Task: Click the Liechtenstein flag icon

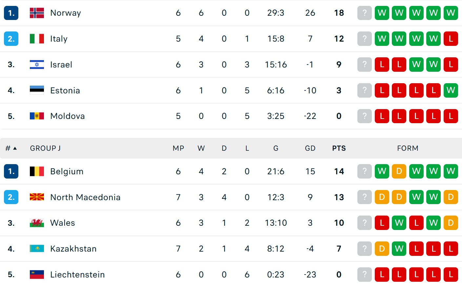Action: 37,275
